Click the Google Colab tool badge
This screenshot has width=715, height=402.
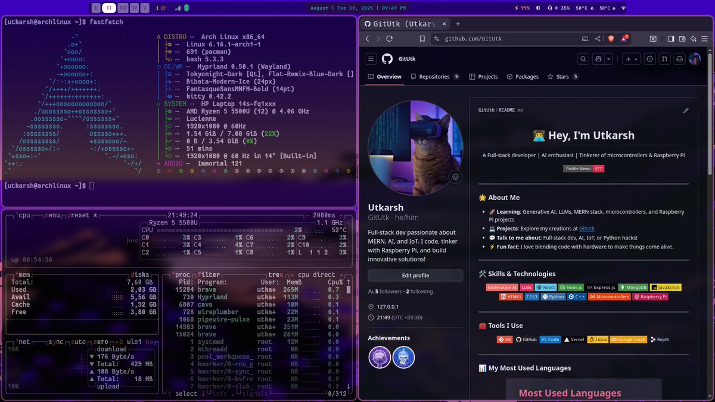coord(629,339)
